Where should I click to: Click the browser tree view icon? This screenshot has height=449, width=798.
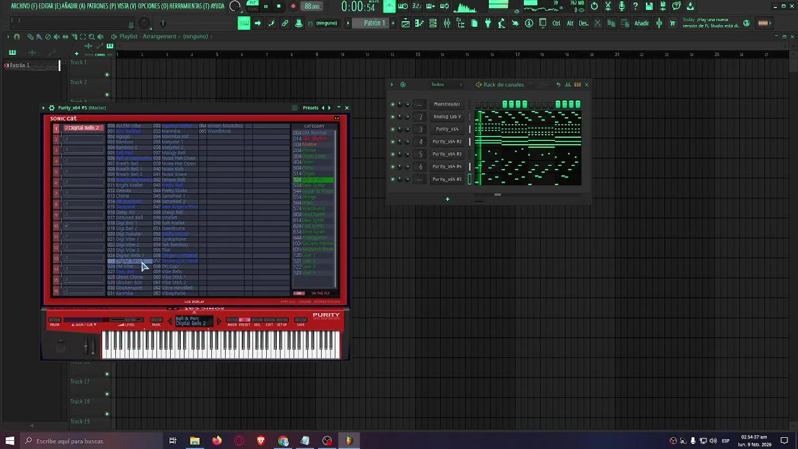(461, 23)
